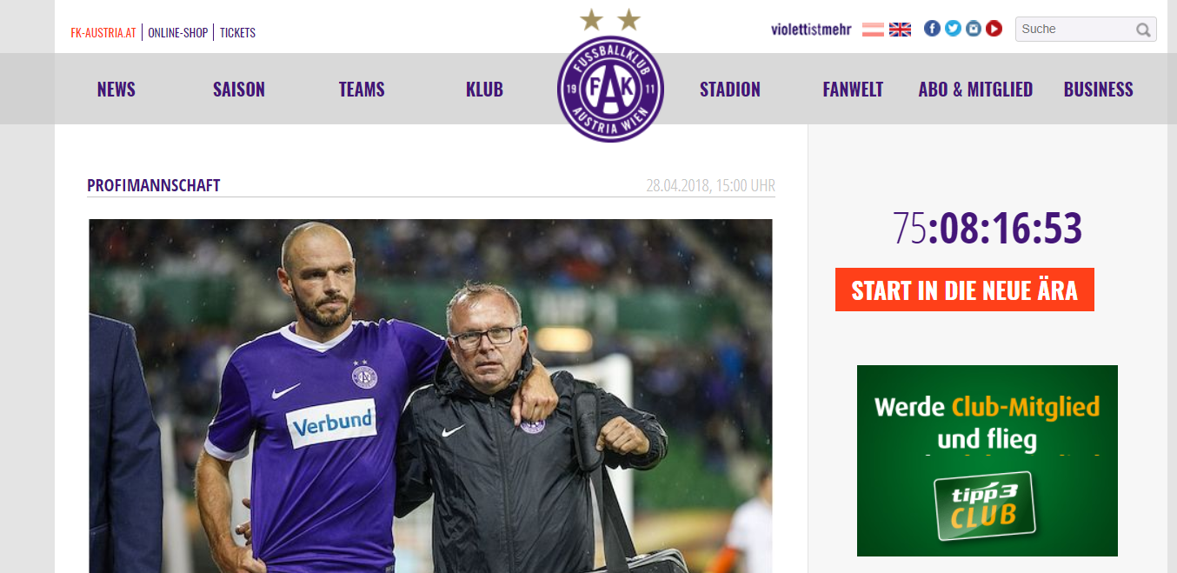The image size is (1177, 573).
Task: Click the ONLINE-SHOP link
Action: [x=178, y=33]
